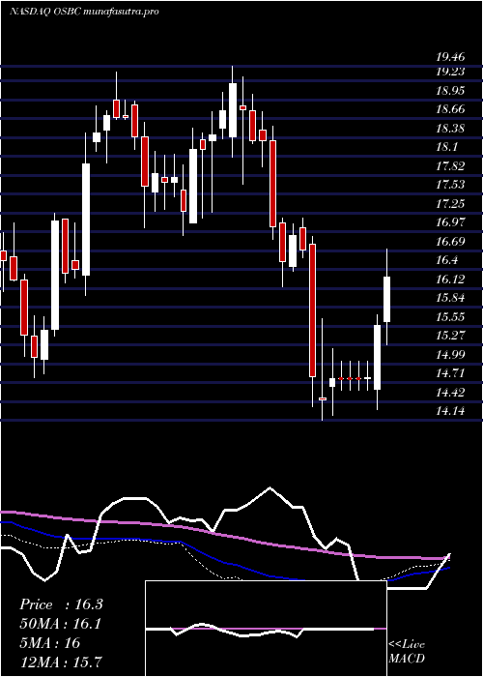Click the 17.82 price axis label
The width and height of the screenshot is (483, 677).
click(x=450, y=166)
